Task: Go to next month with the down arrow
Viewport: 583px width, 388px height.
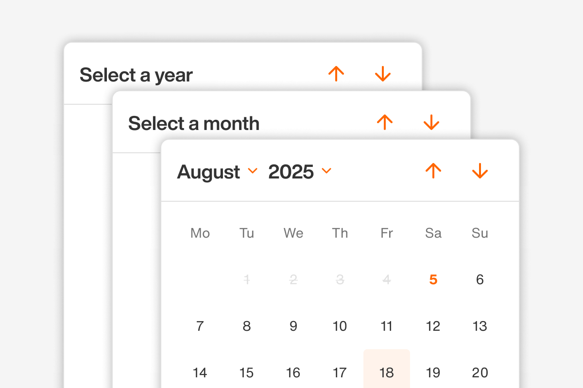Action: click(x=480, y=171)
